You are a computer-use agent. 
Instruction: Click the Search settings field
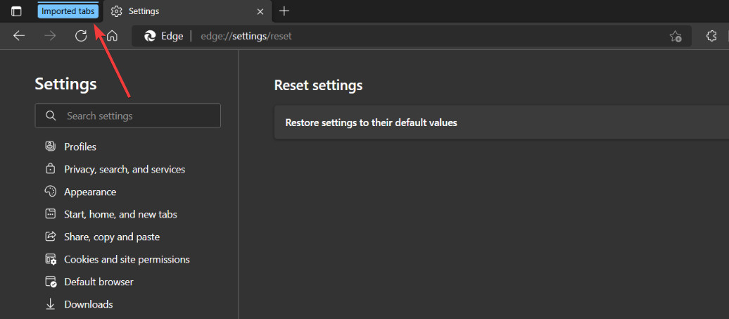134,115
